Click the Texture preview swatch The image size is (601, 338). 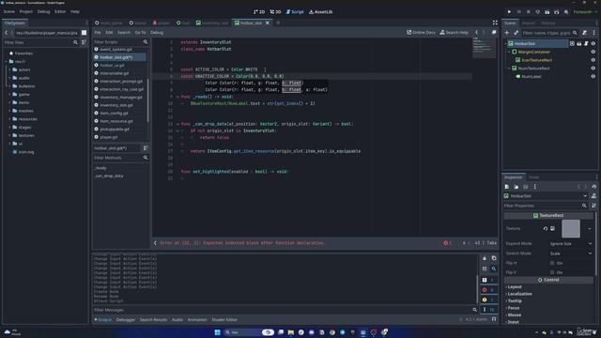tap(571, 229)
